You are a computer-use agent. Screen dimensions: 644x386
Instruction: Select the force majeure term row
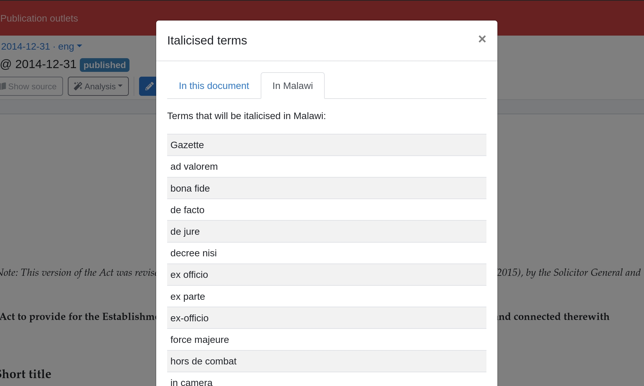coord(326,339)
